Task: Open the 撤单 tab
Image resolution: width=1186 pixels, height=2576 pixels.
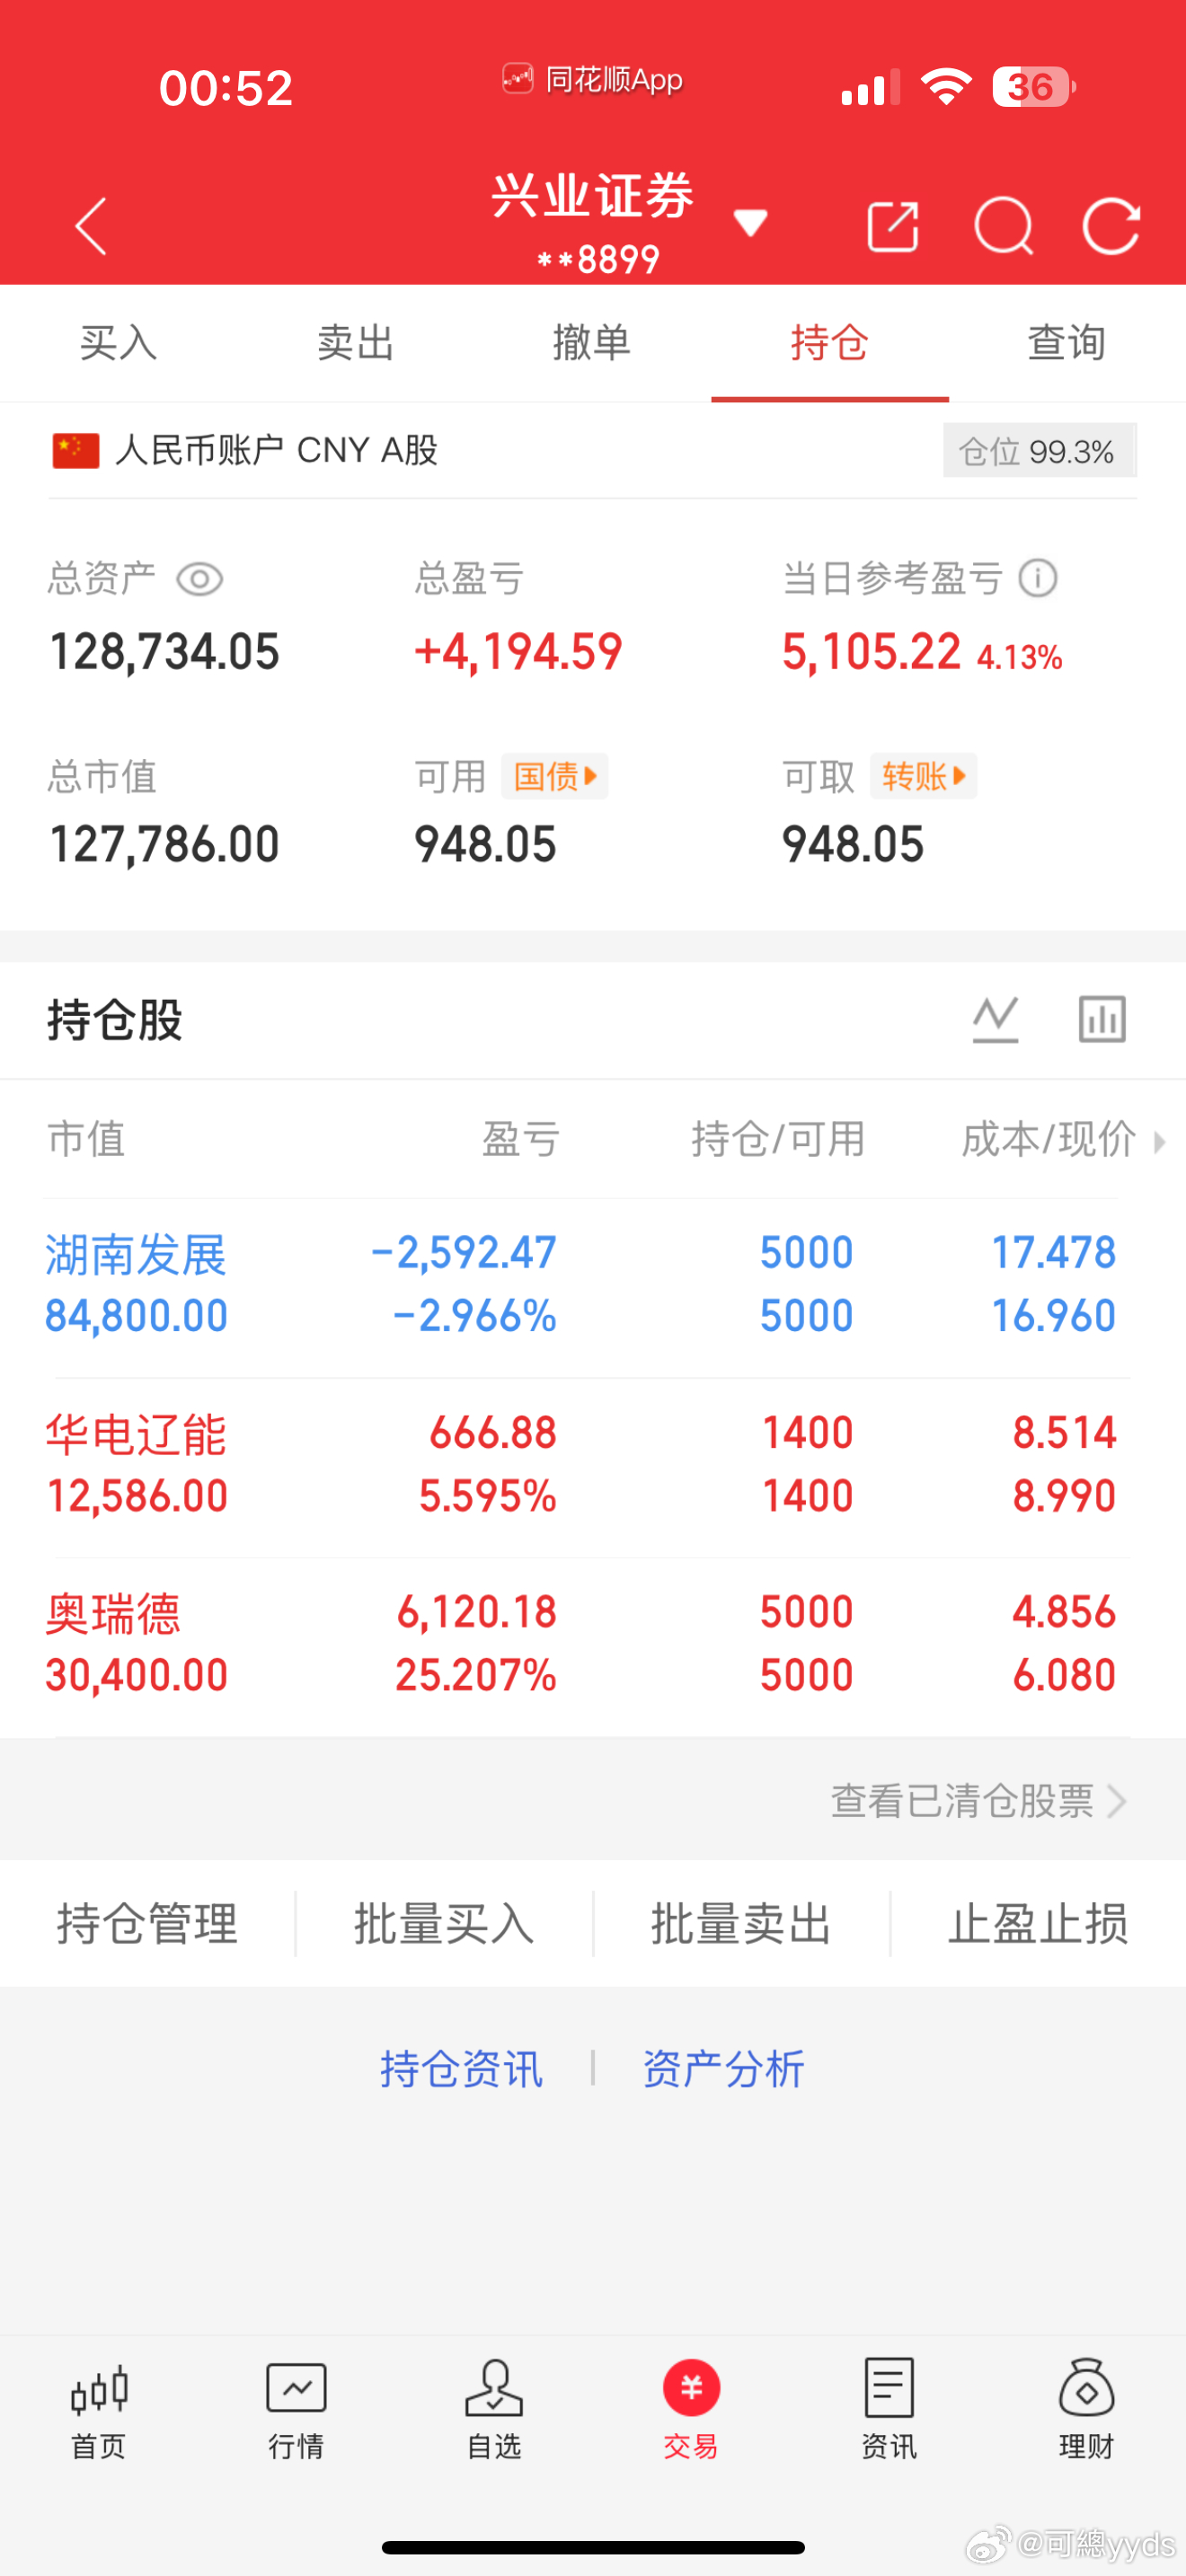Action: (592, 343)
